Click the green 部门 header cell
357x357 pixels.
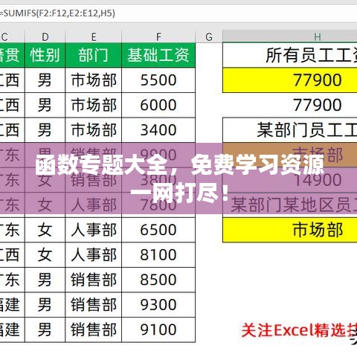94,55
